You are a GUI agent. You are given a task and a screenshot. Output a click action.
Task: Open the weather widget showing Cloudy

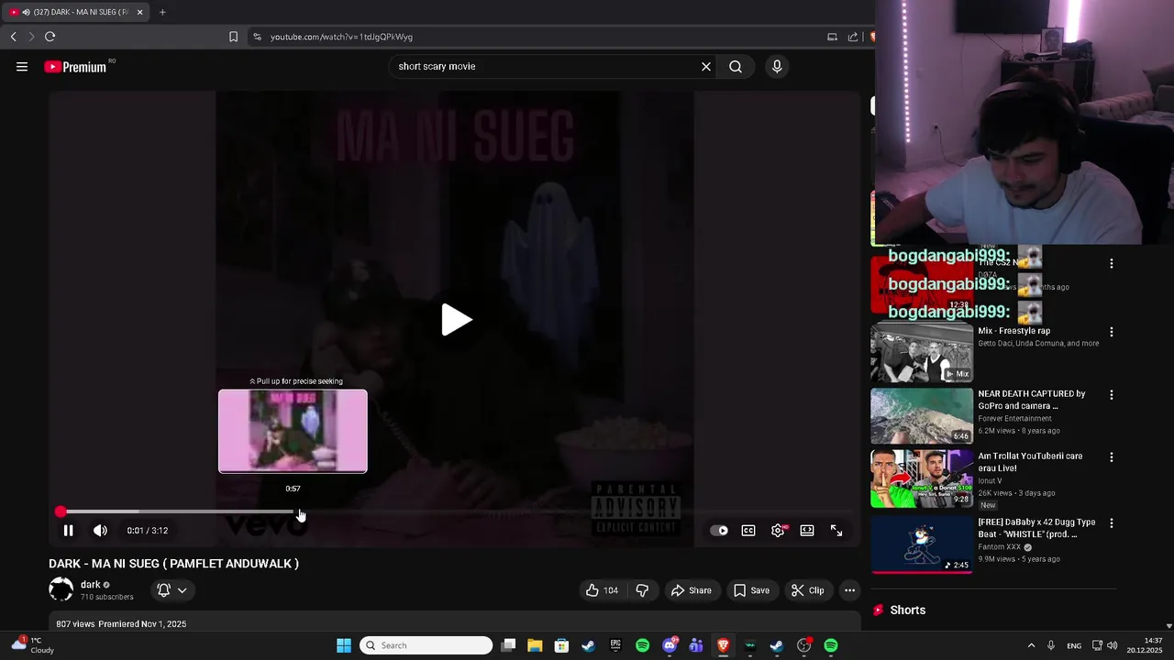click(x=32, y=645)
